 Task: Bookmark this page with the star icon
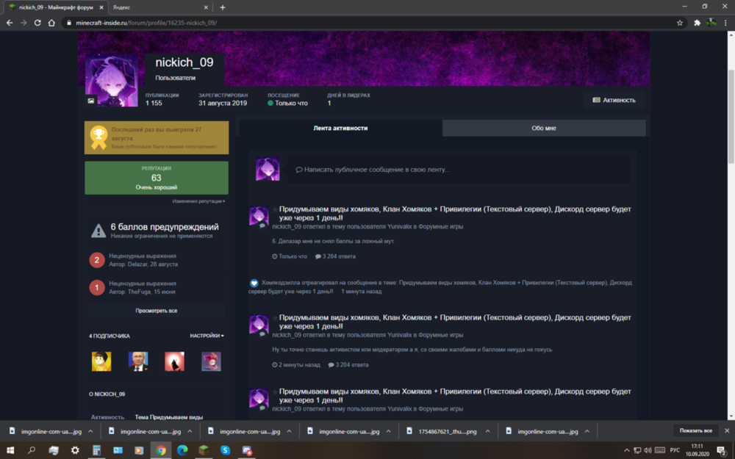[x=680, y=23]
